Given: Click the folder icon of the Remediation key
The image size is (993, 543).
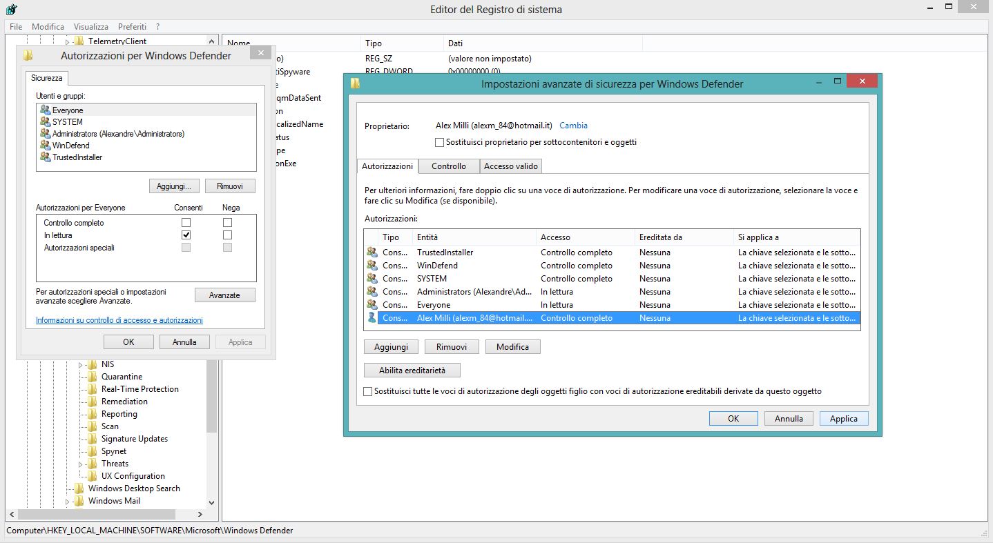Looking at the screenshot, I should pos(93,402).
